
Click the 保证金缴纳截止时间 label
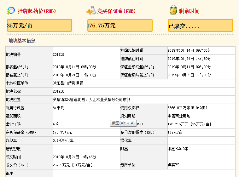point(137,75)
